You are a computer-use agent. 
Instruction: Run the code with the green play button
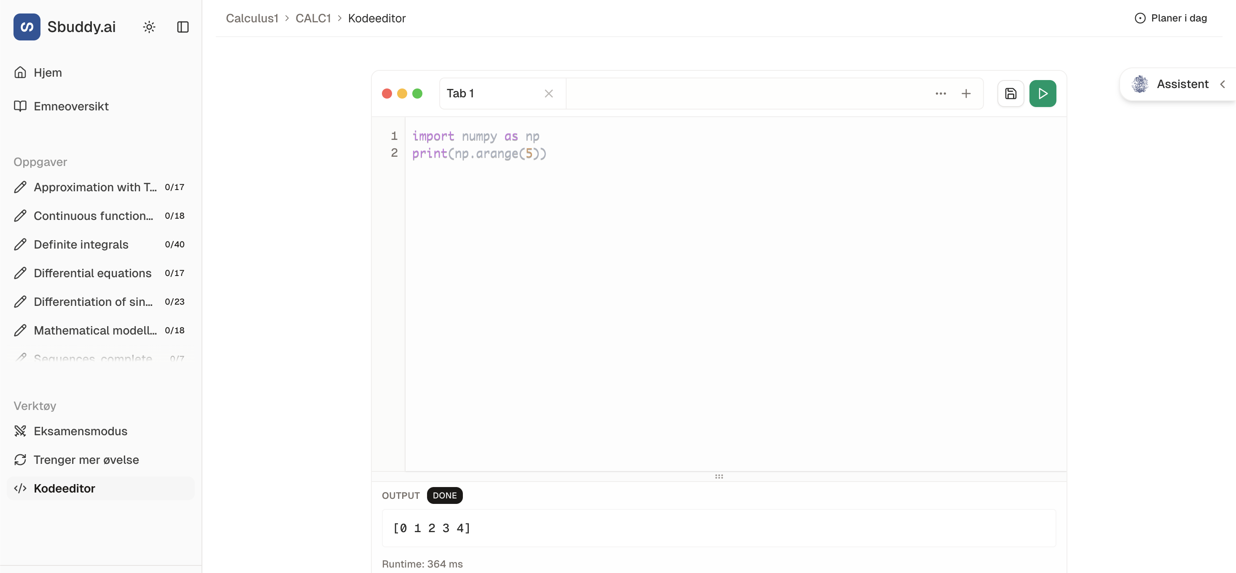click(x=1042, y=93)
